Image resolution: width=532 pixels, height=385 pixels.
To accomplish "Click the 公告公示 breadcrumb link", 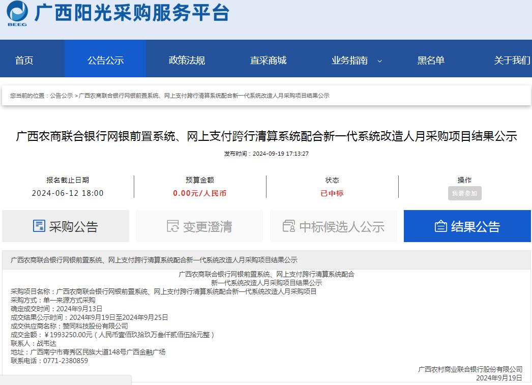I will click(62, 96).
